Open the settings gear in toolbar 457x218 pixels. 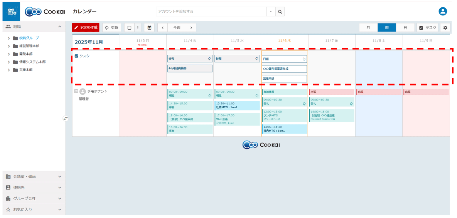click(x=445, y=28)
